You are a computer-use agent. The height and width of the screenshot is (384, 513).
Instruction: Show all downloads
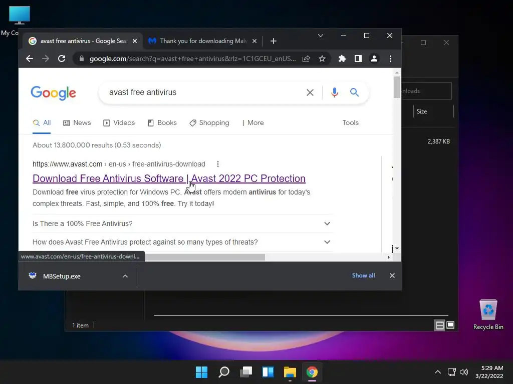363,275
